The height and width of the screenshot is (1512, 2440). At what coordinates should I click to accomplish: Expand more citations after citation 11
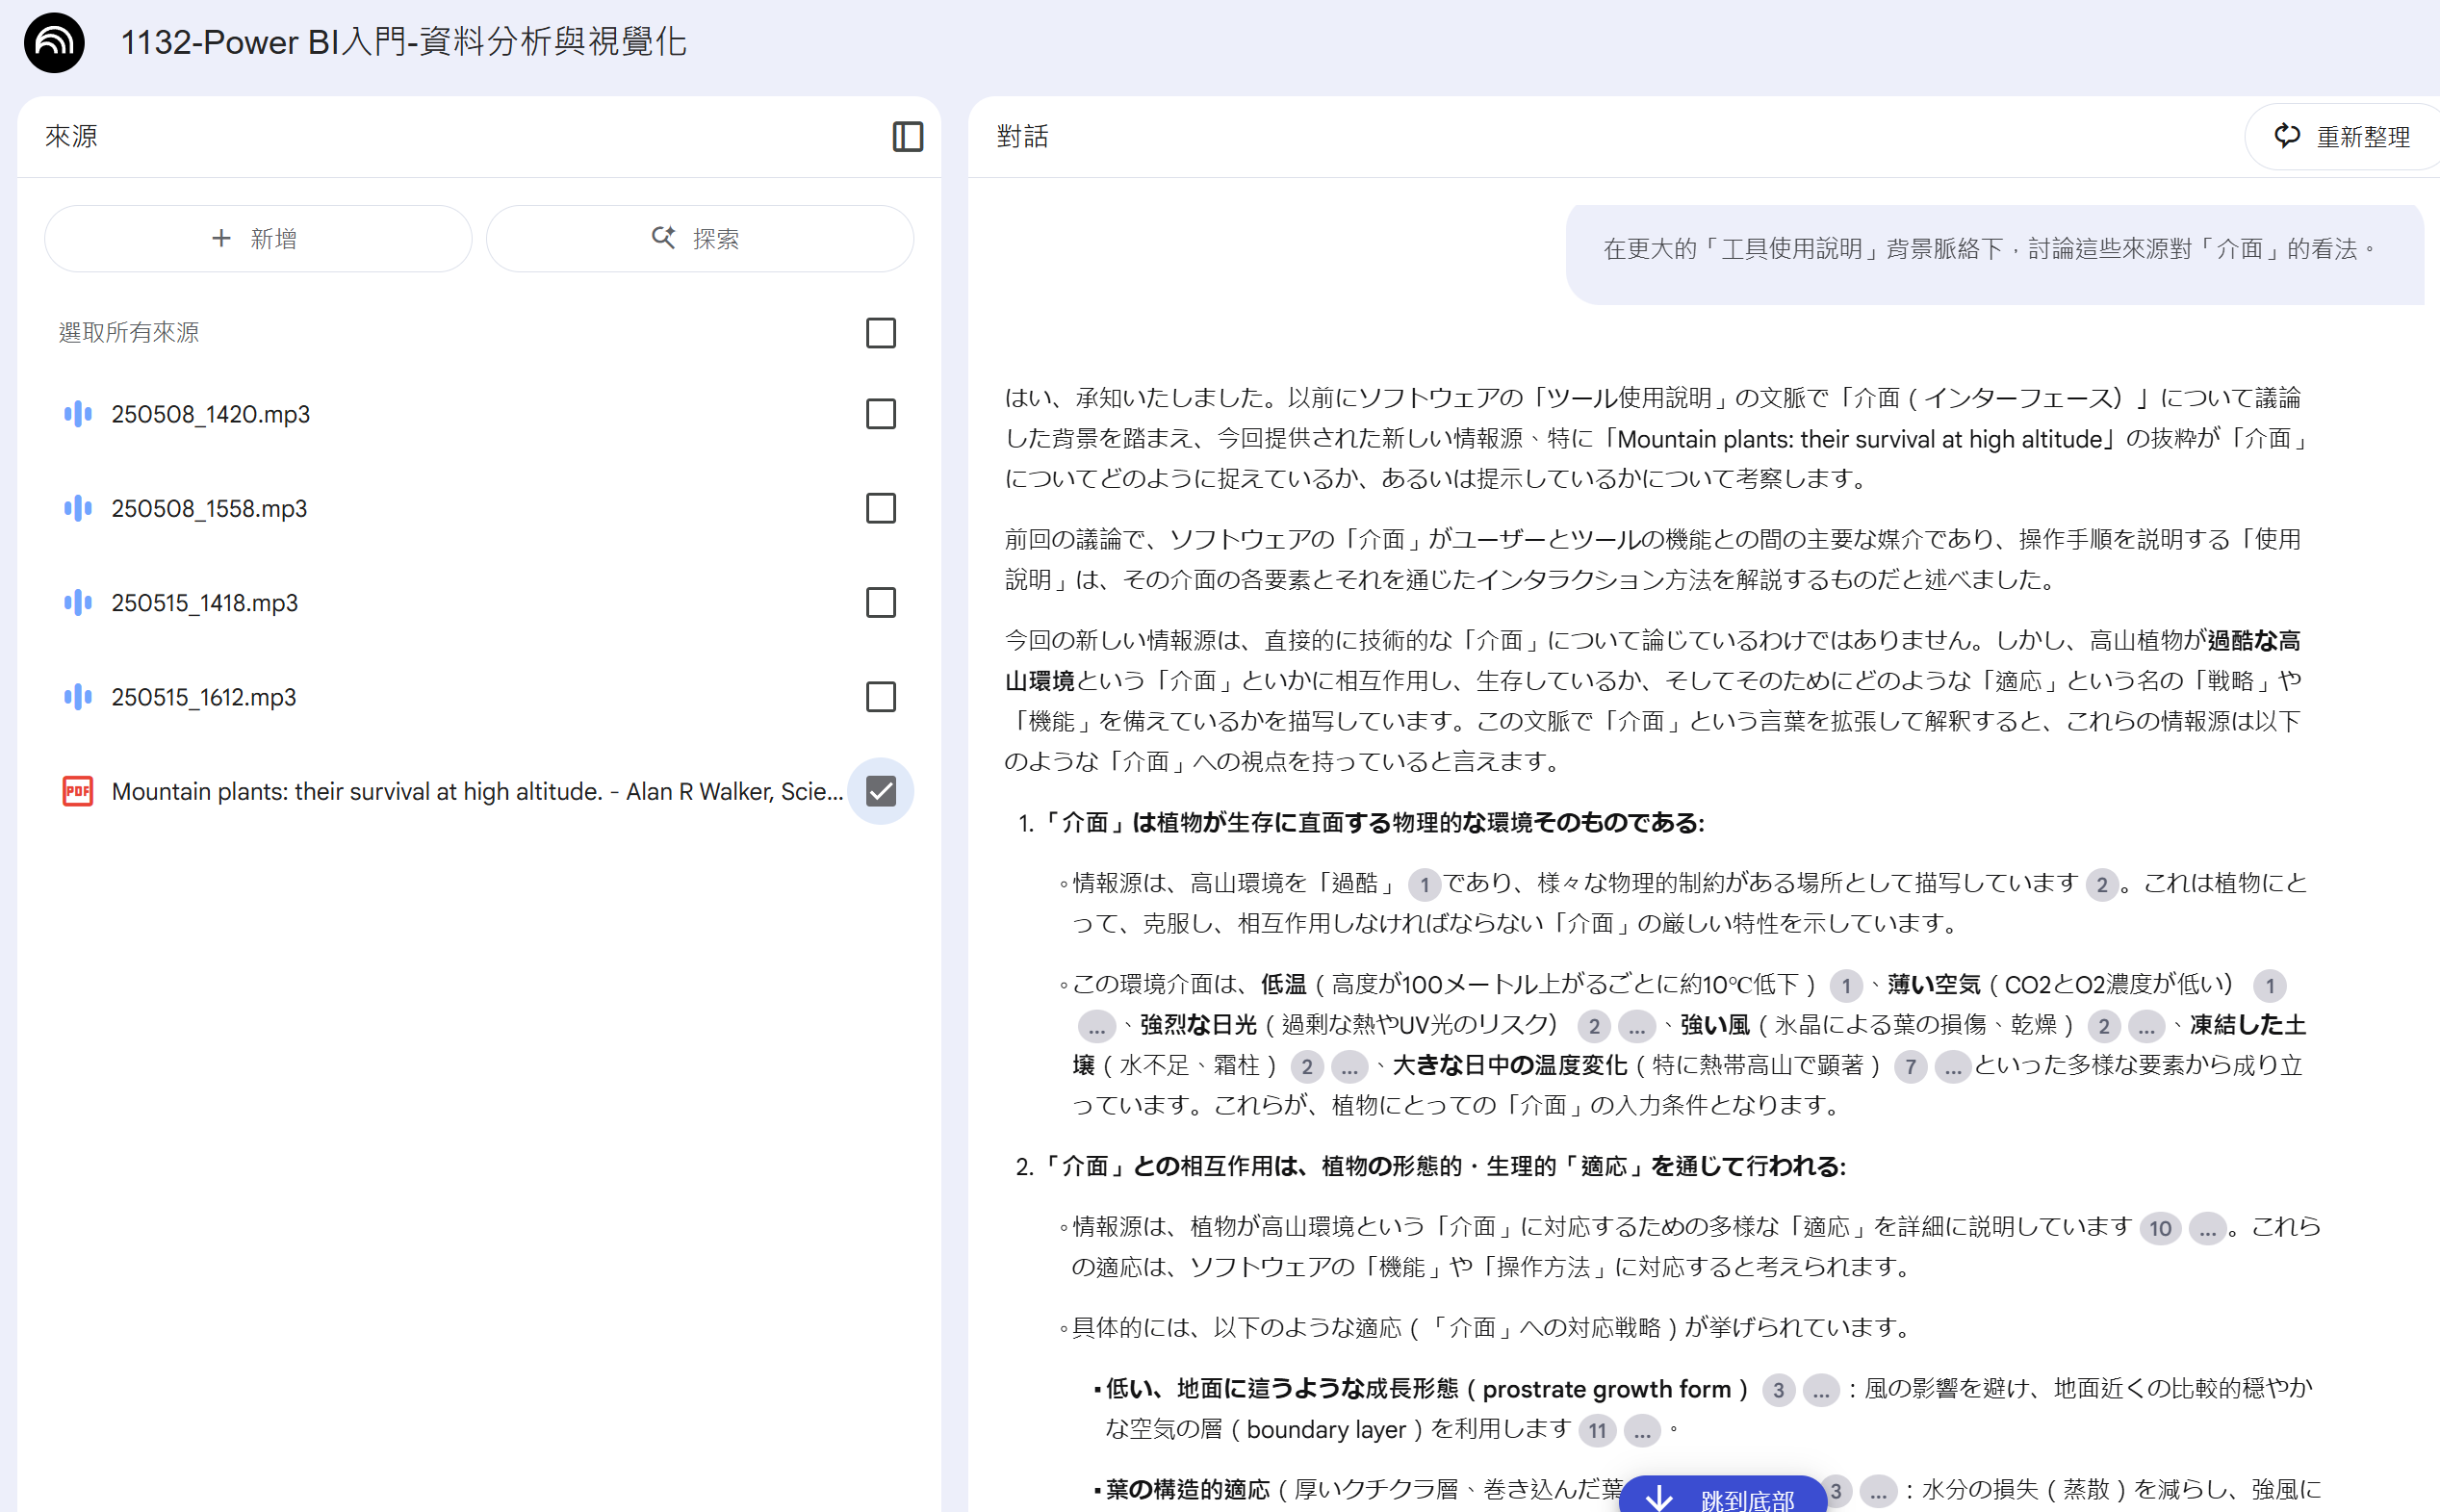(x=1642, y=1431)
